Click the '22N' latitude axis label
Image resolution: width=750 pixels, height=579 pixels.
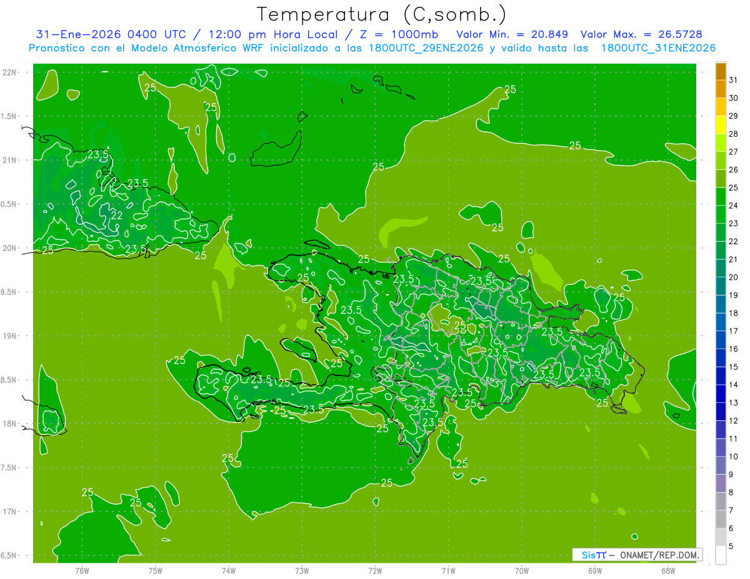[10, 72]
